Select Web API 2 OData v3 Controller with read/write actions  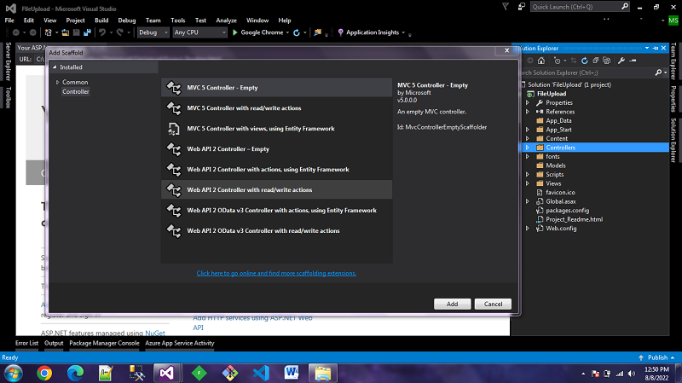276,230
